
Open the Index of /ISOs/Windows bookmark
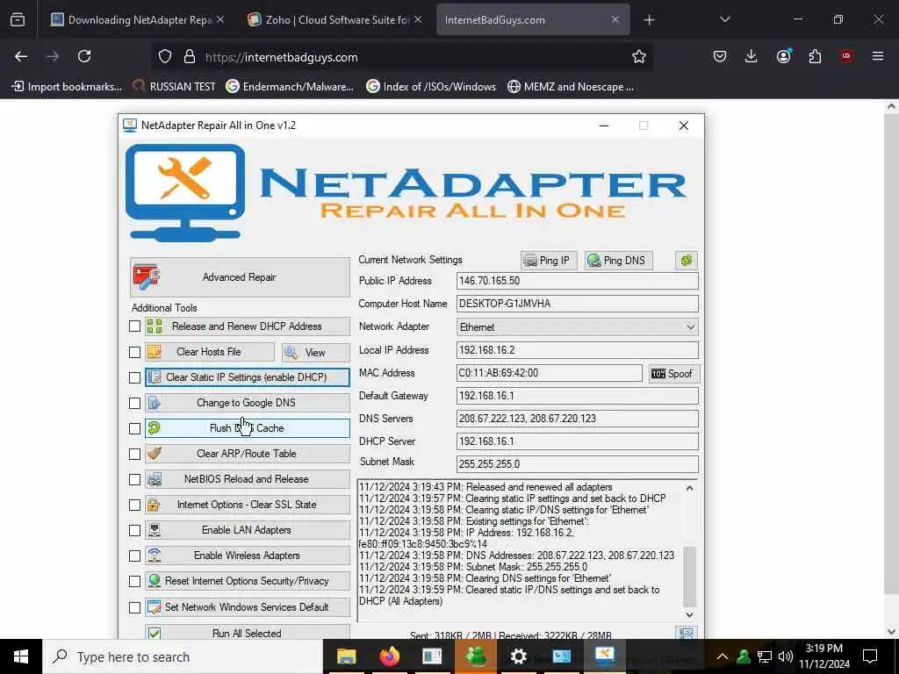click(431, 87)
